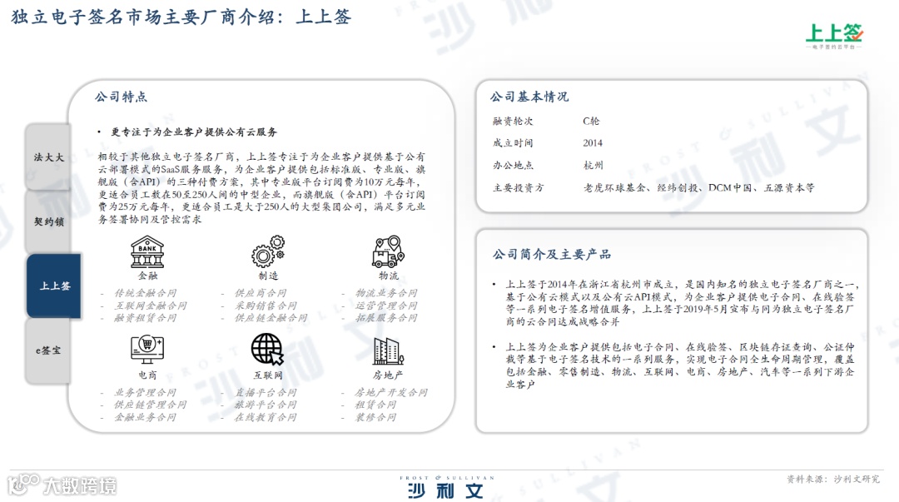Click the 主要投资方 label
This screenshot has width=899, height=502.
[518, 187]
